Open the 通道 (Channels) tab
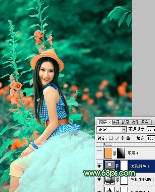155x192 pixels. [145, 122]
